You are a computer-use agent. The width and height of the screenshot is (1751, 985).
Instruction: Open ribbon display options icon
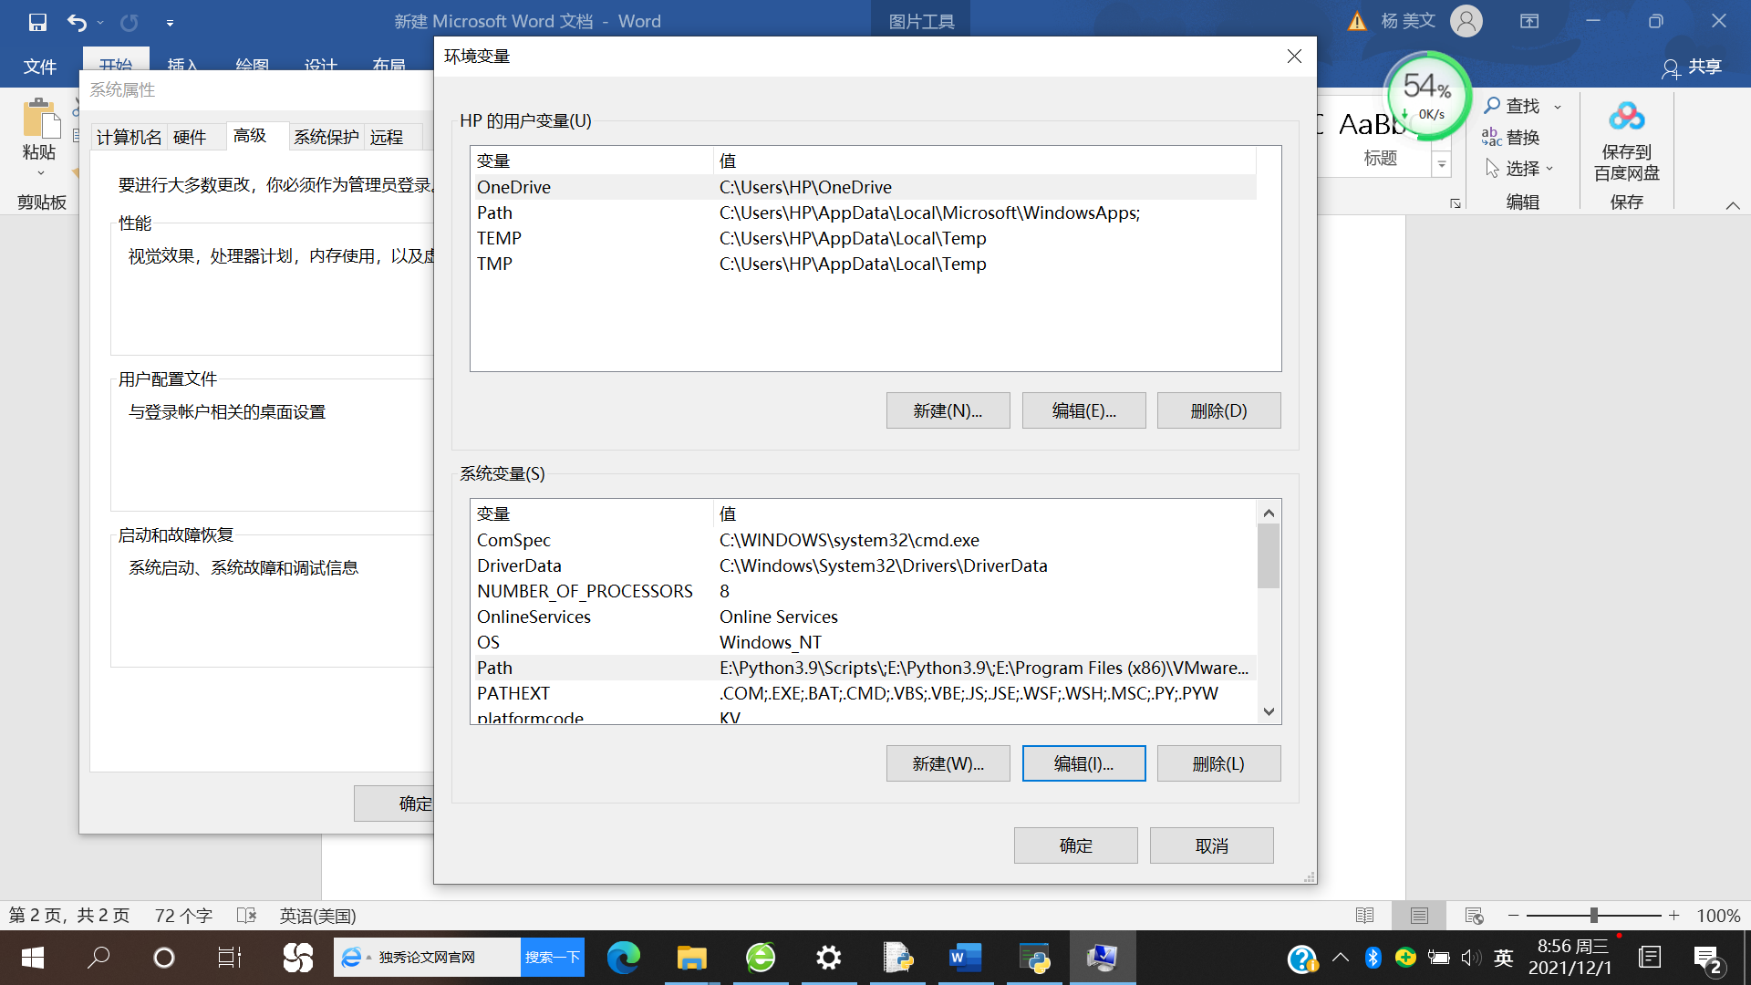click(x=1529, y=21)
